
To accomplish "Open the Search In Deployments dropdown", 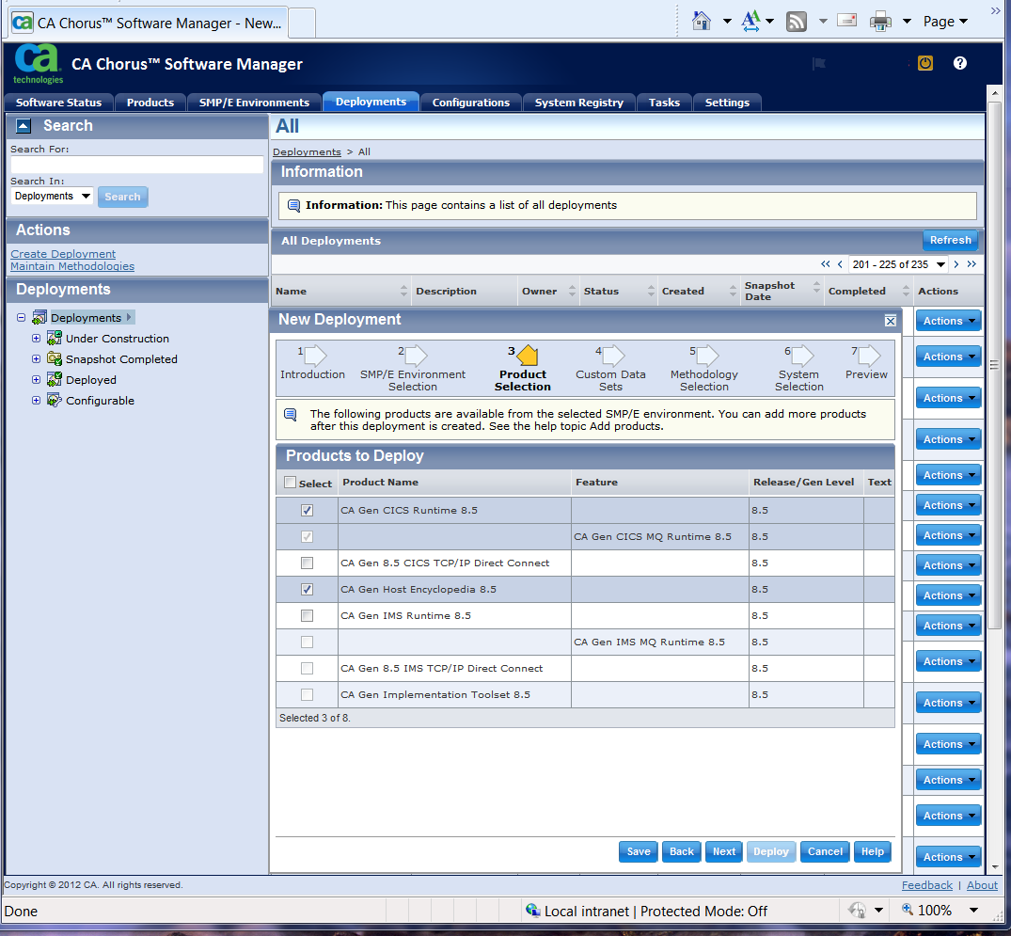I will (x=53, y=196).
